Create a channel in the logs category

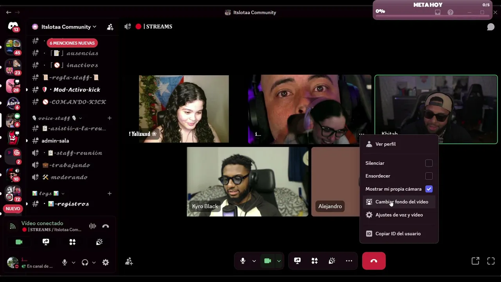[x=110, y=193]
